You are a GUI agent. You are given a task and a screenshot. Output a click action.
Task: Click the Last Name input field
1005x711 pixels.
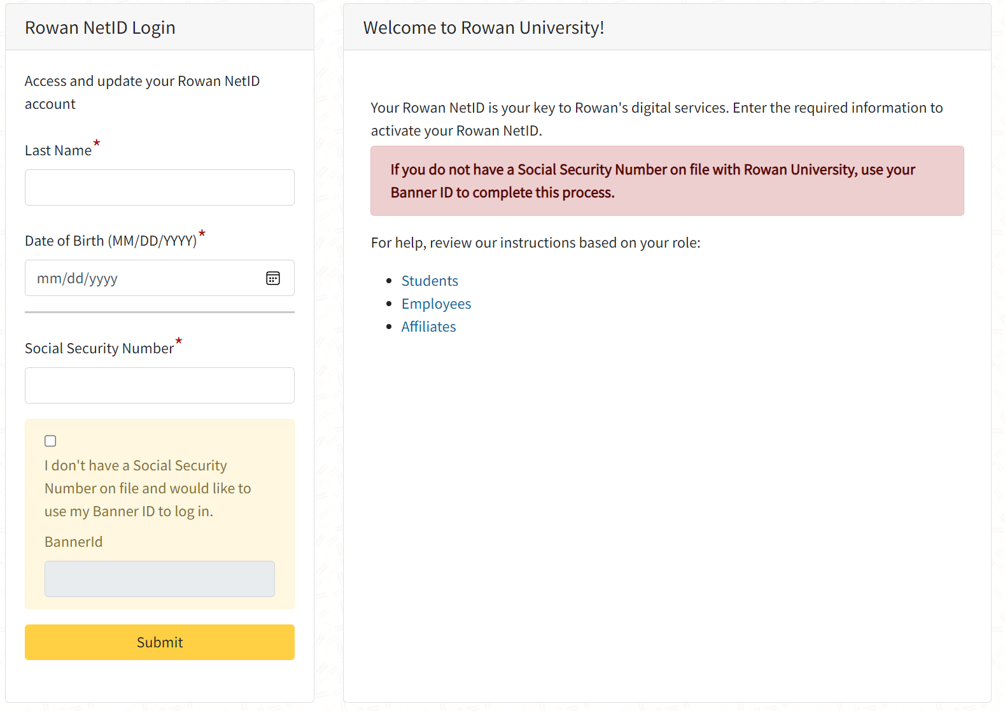tap(160, 187)
